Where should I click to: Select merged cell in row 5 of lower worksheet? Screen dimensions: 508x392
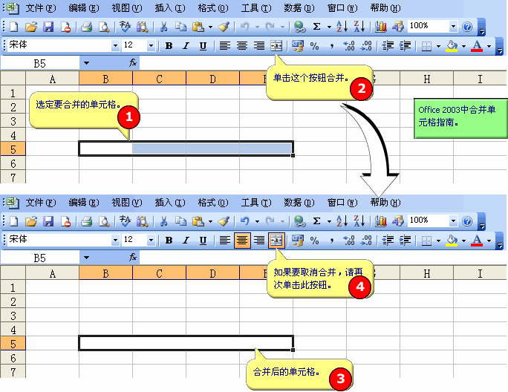(186, 343)
